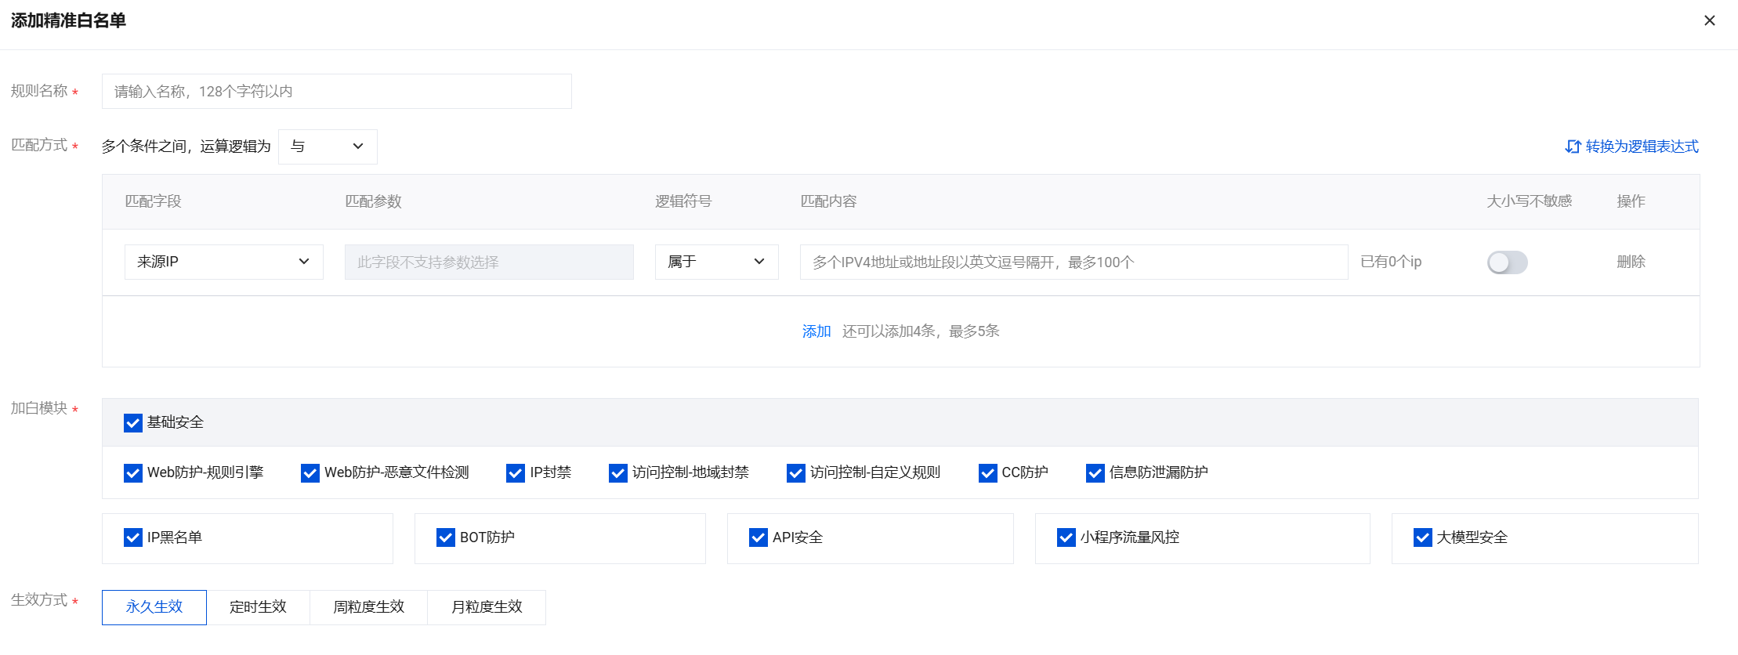
Task: Toggle the 大模型安全 checkbox
Action: 1422,537
